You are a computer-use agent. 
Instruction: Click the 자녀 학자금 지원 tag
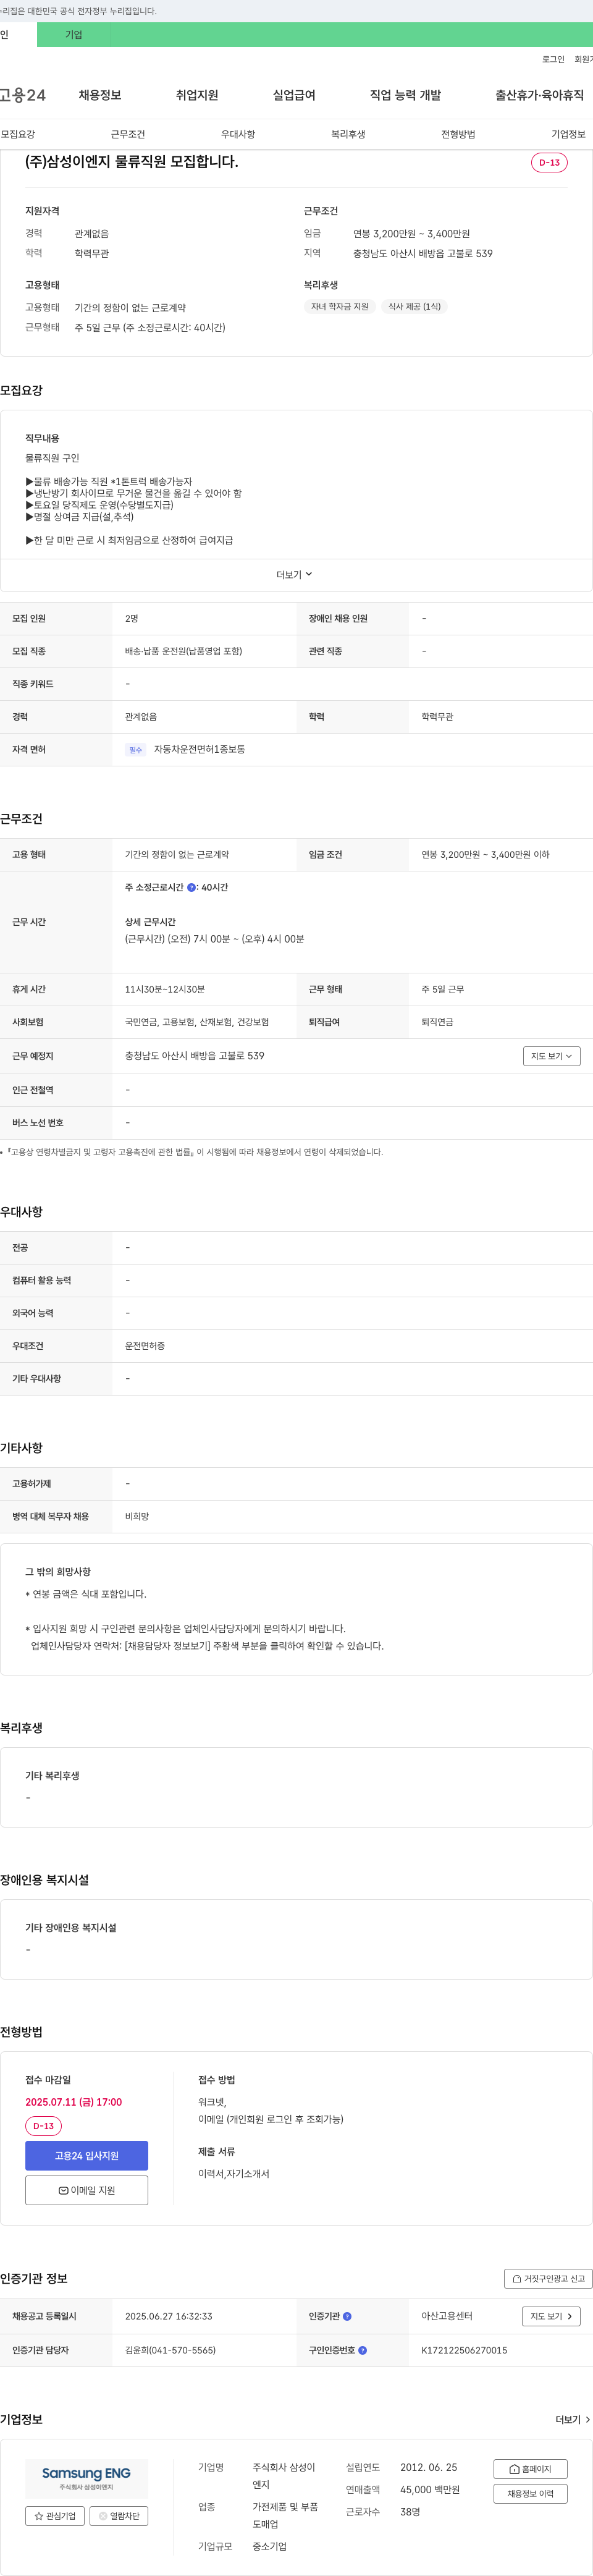pyautogui.click(x=339, y=306)
